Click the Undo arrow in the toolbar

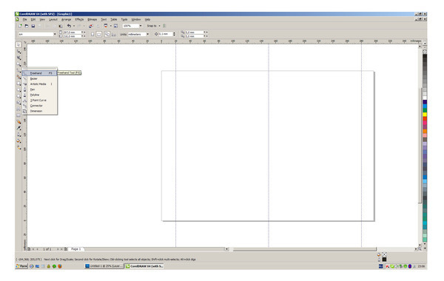pyautogui.click(x=69, y=26)
